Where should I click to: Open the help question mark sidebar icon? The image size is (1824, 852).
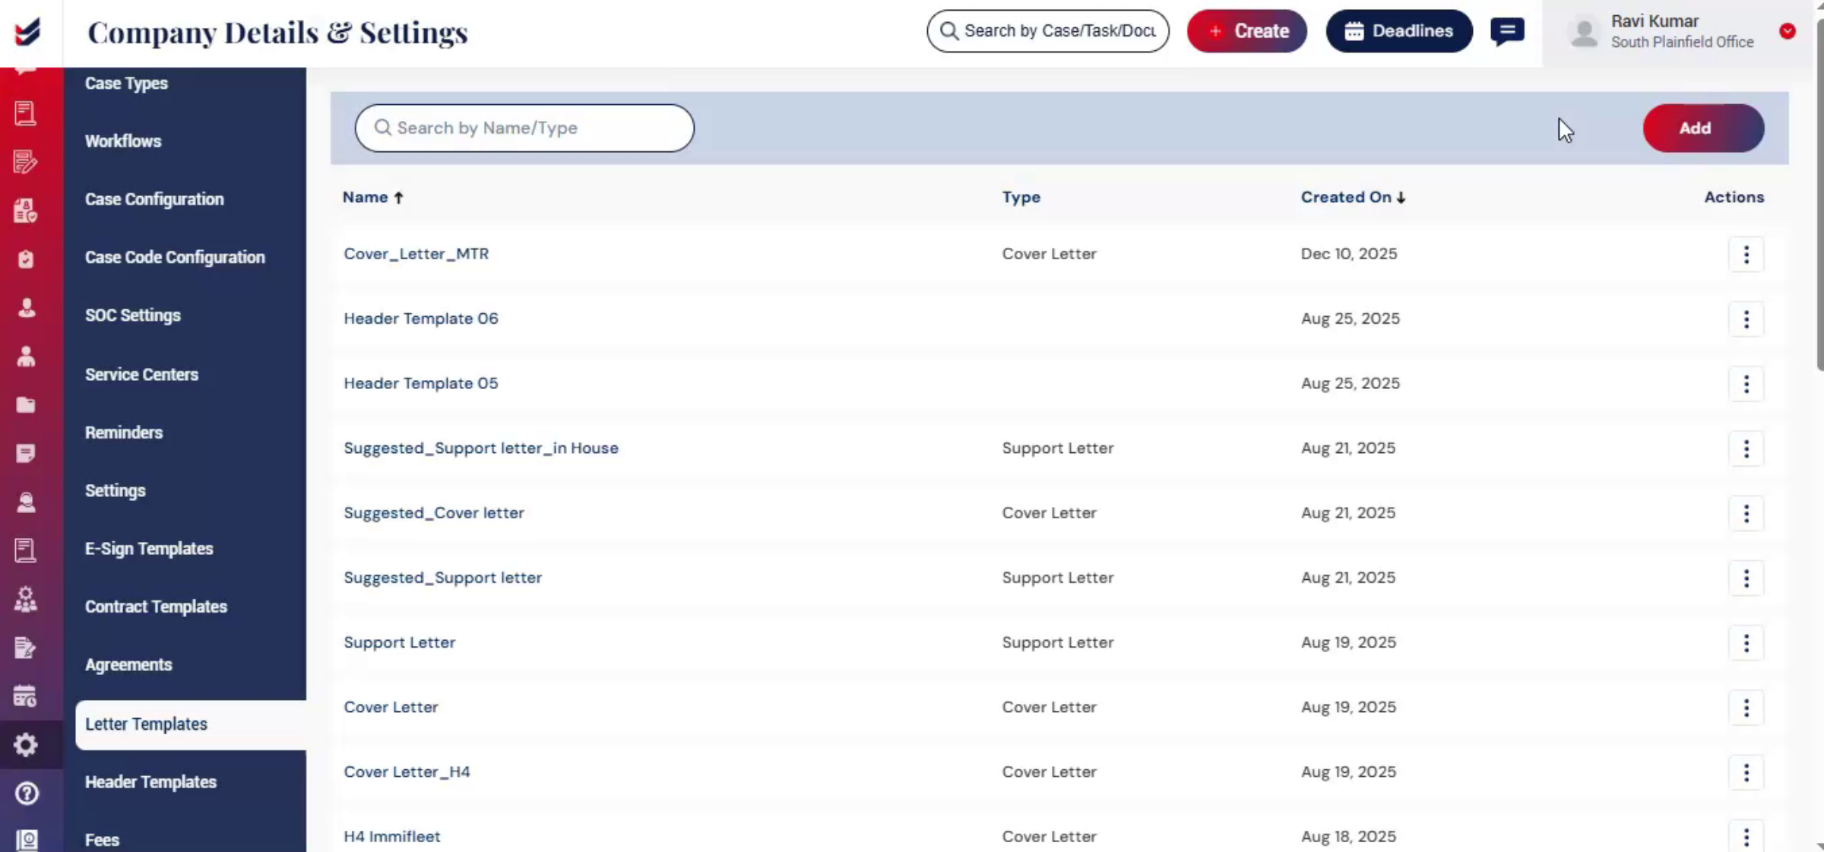[26, 793]
